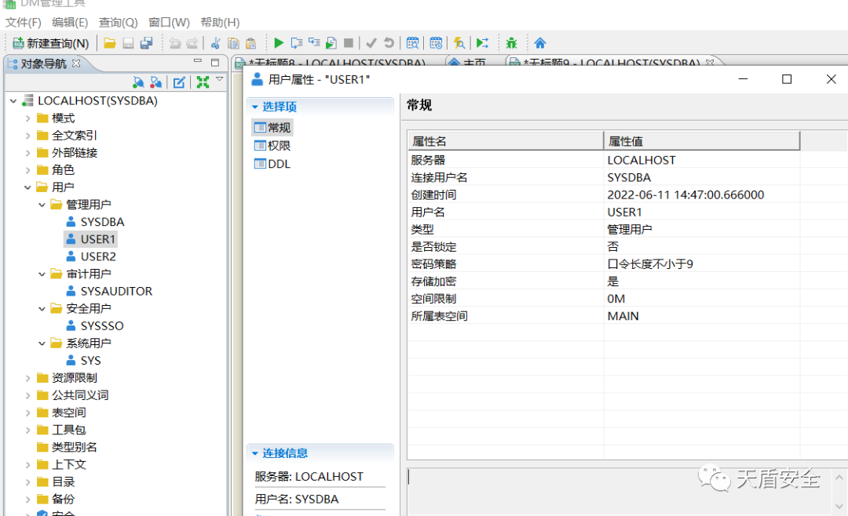Click the edit icon in the Object Navigator toolbar

pyautogui.click(x=179, y=82)
